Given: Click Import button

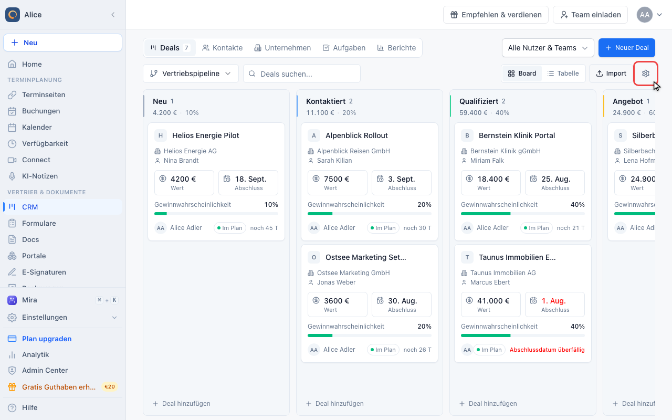Looking at the screenshot, I should click(611, 73).
